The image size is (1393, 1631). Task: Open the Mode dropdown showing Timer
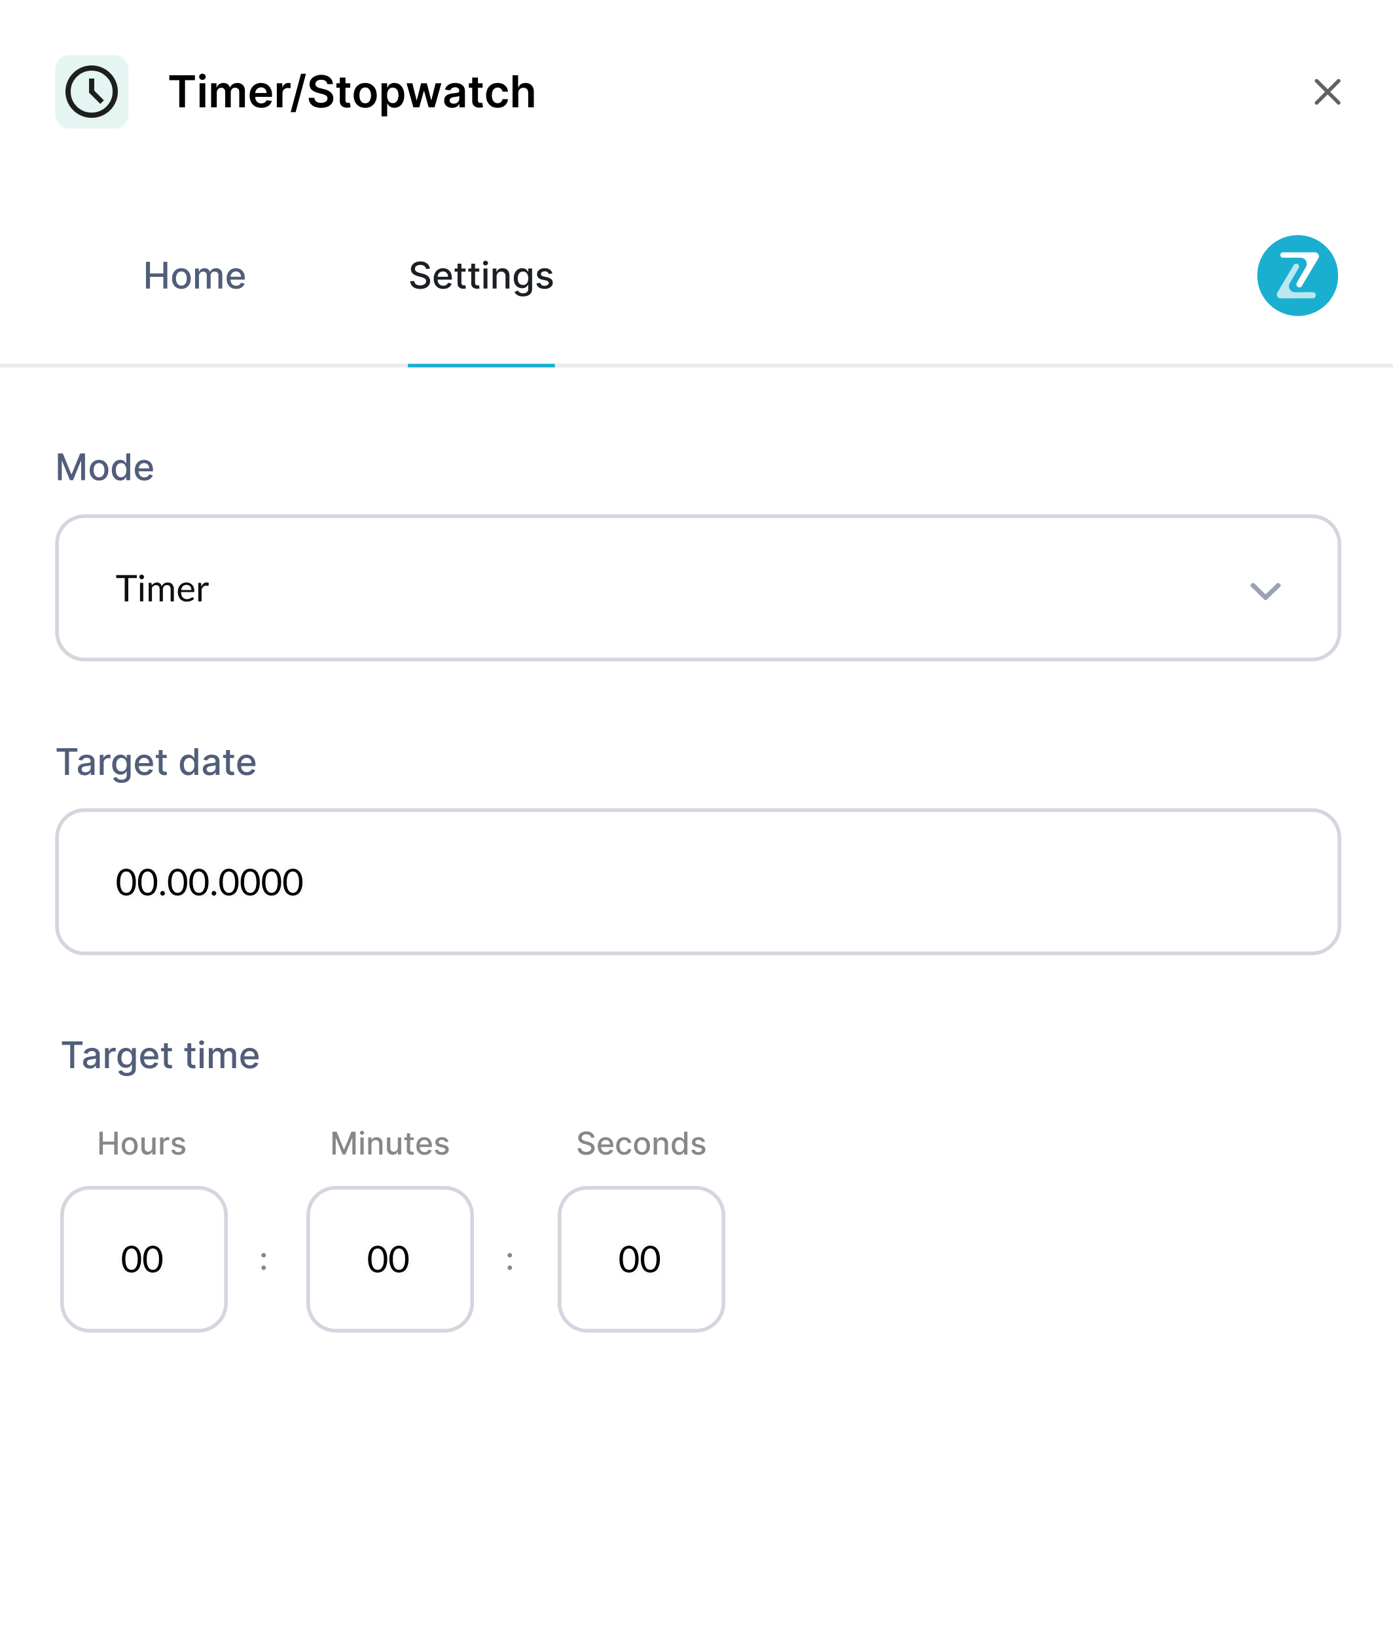coord(697,588)
